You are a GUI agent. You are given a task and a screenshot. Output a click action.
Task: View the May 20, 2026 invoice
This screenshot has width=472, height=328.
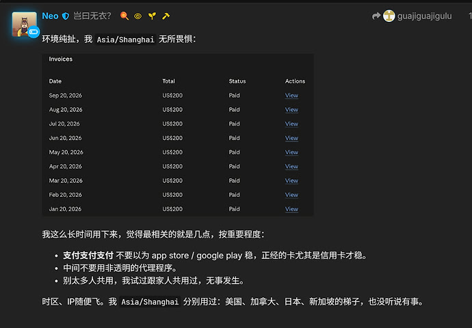(x=291, y=152)
